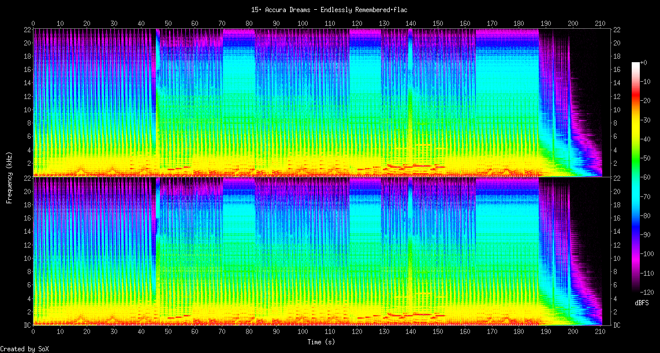
Task: Click the 'DC' label at the bottom-right corner
Action: 617,325
